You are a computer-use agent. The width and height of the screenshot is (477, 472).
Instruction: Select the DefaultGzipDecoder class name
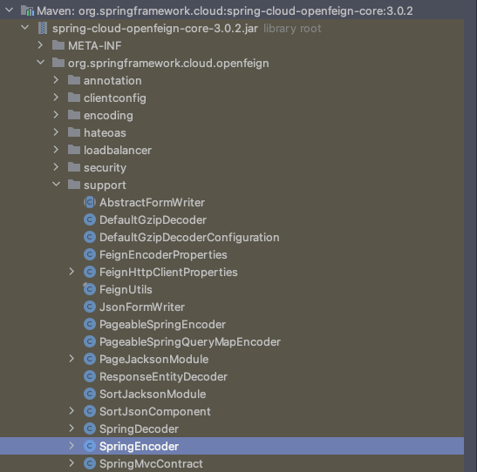tap(153, 220)
